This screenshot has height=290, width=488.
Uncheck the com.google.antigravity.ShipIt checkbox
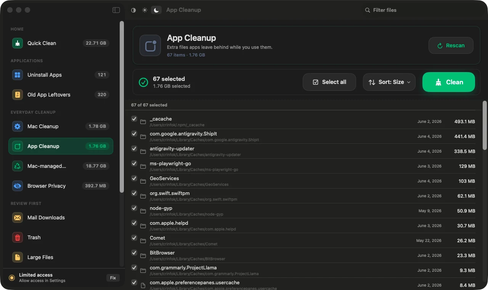[134, 134]
